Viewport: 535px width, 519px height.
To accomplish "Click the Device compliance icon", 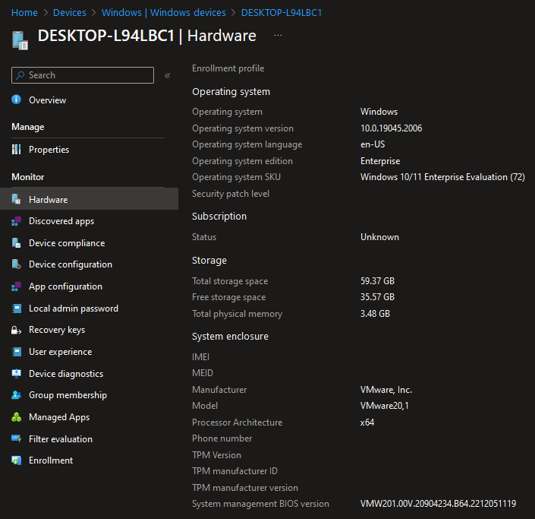I will (x=17, y=243).
